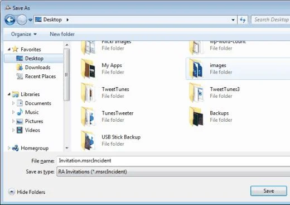Screen dimensions: 290x205
Task: Open the Videos library
Action: pyautogui.click(x=32, y=130)
